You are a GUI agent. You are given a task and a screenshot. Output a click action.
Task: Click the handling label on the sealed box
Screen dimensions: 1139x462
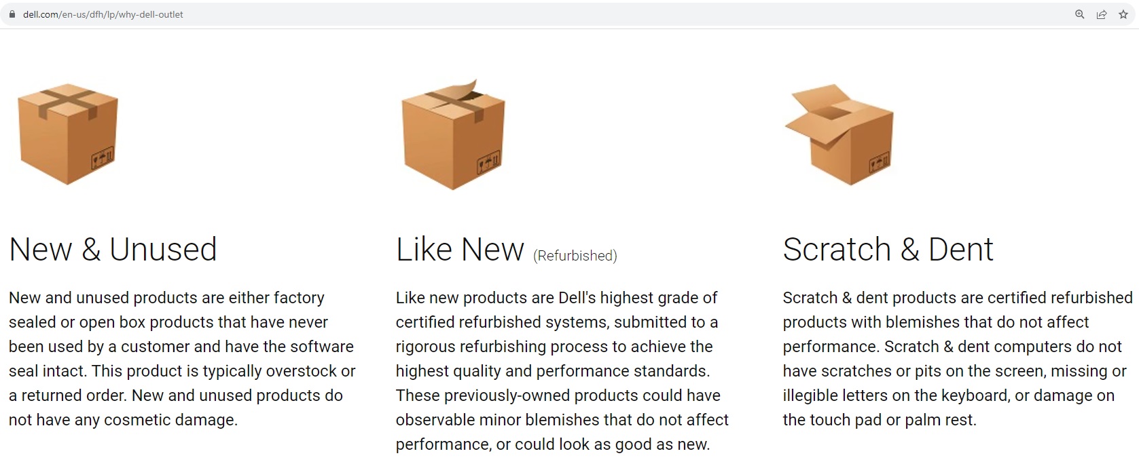coord(103,159)
